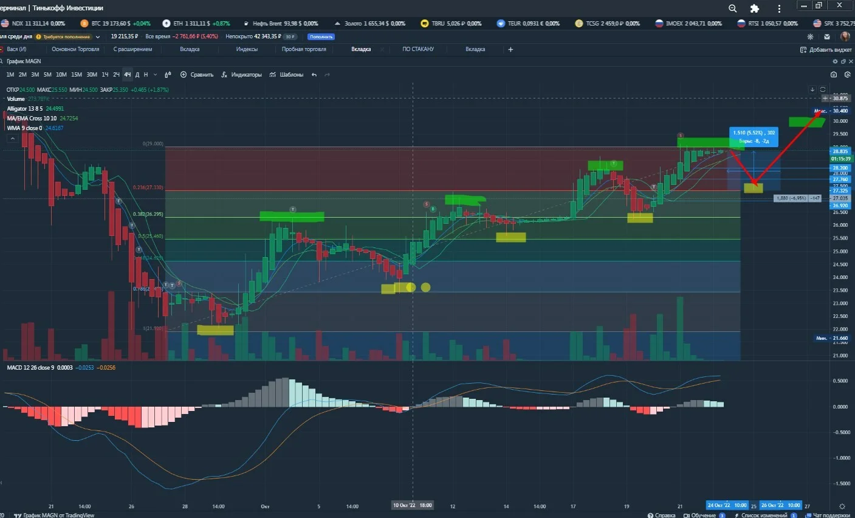Viewport: 855px width, 518px height.
Task: Select the 1Ч hourly timeframe
Action: [x=105, y=75]
